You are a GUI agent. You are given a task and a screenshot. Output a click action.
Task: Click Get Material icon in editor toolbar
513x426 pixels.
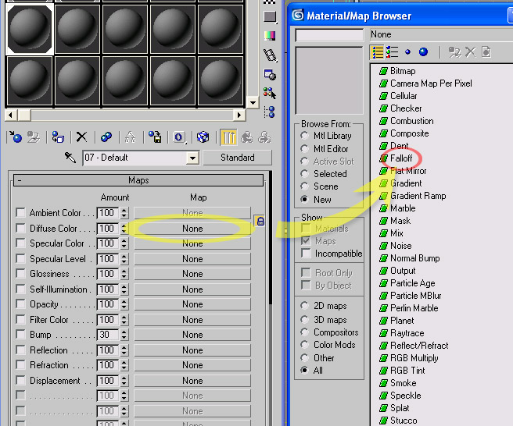[15, 137]
